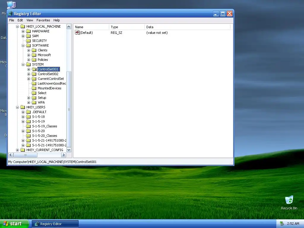This screenshot has height=228, width=304.
Task: Expand the WPA key
Action: (x=29, y=102)
